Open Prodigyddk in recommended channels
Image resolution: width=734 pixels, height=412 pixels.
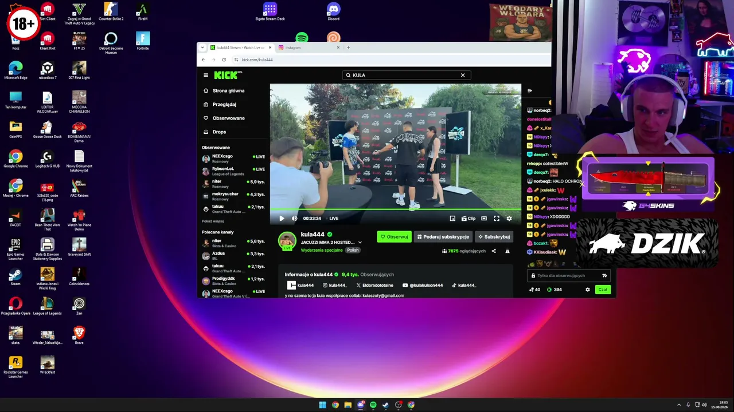233,280
